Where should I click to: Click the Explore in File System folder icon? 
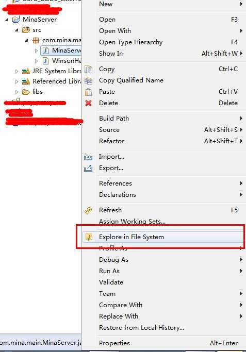pyautogui.click(x=89, y=237)
